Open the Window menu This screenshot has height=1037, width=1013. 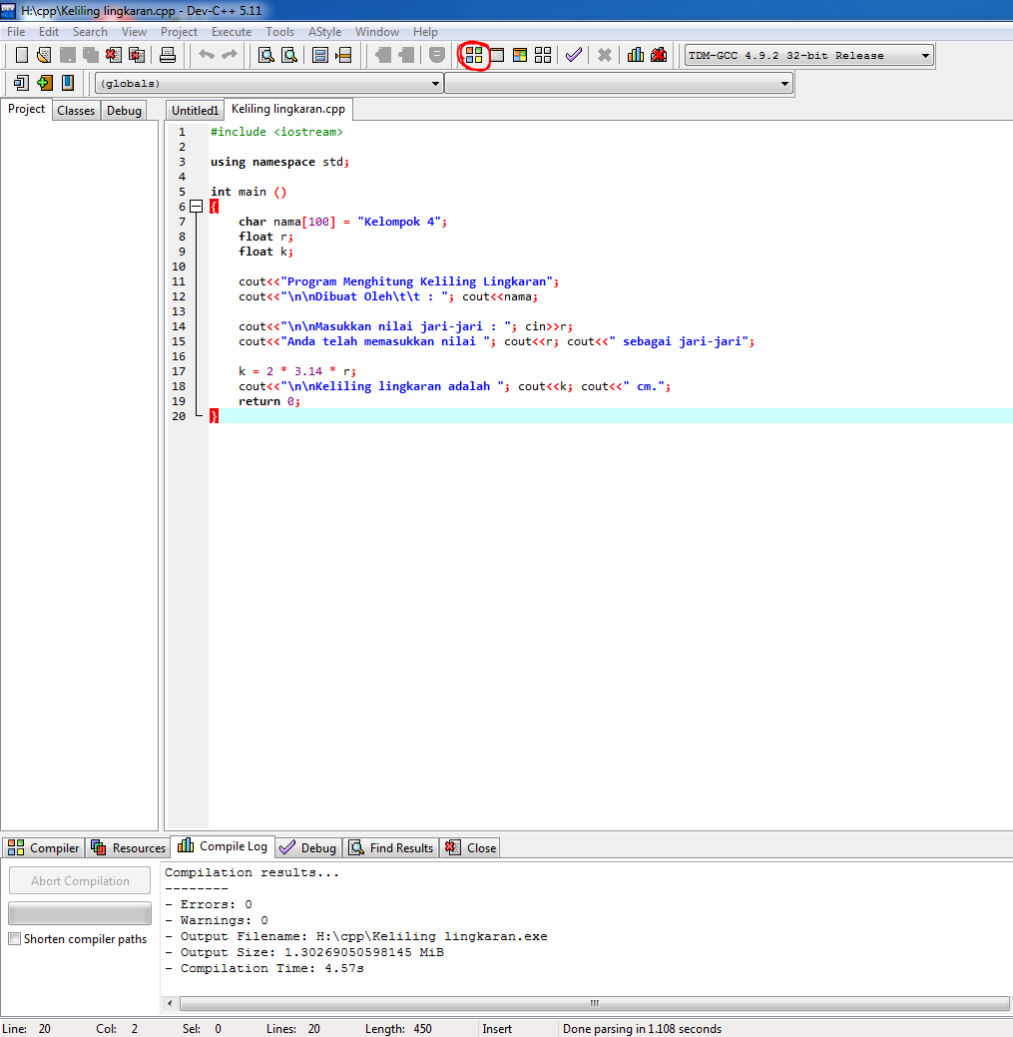click(377, 32)
